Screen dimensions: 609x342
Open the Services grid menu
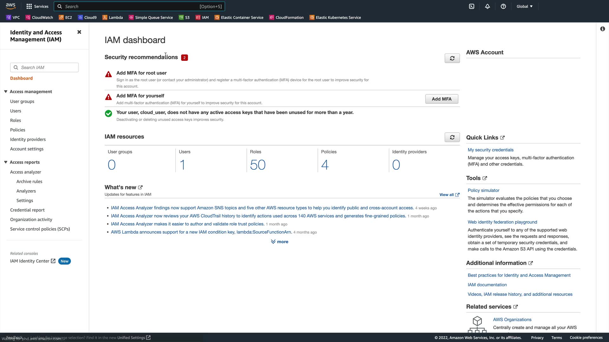click(x=37, y=6)
